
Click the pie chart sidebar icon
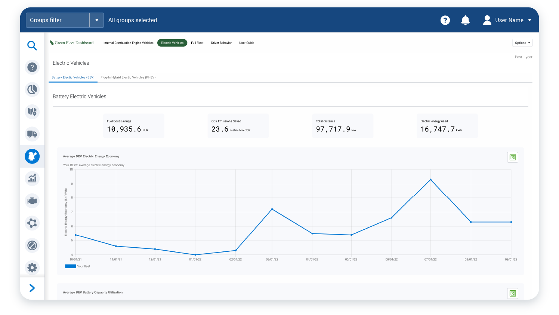point(32,89)
